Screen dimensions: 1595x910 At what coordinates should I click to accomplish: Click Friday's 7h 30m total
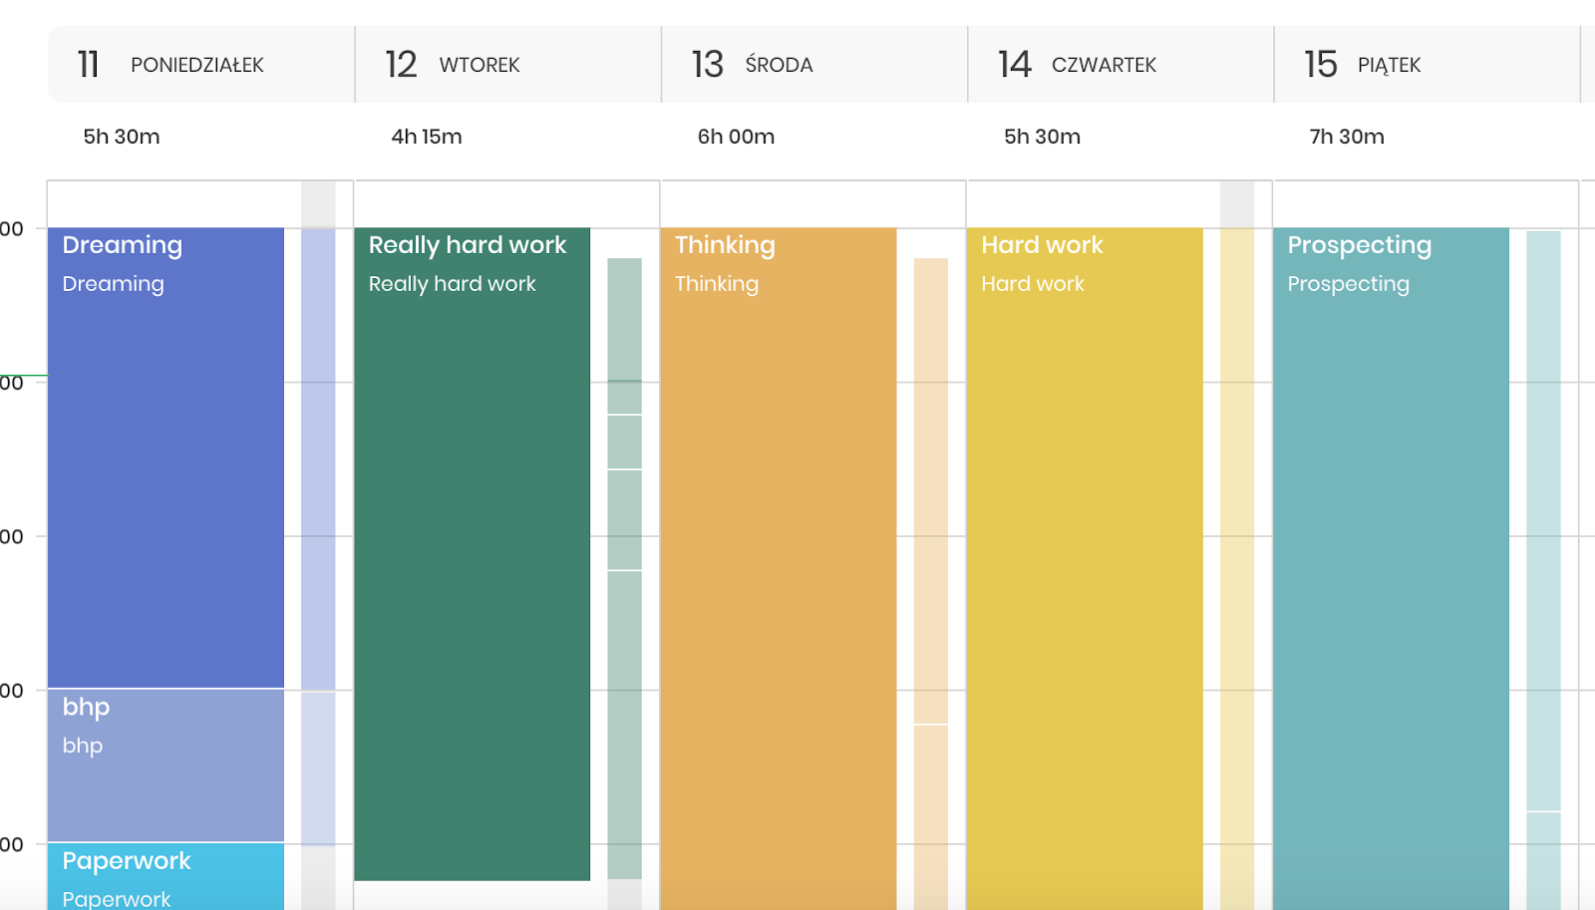(1347, 137)
